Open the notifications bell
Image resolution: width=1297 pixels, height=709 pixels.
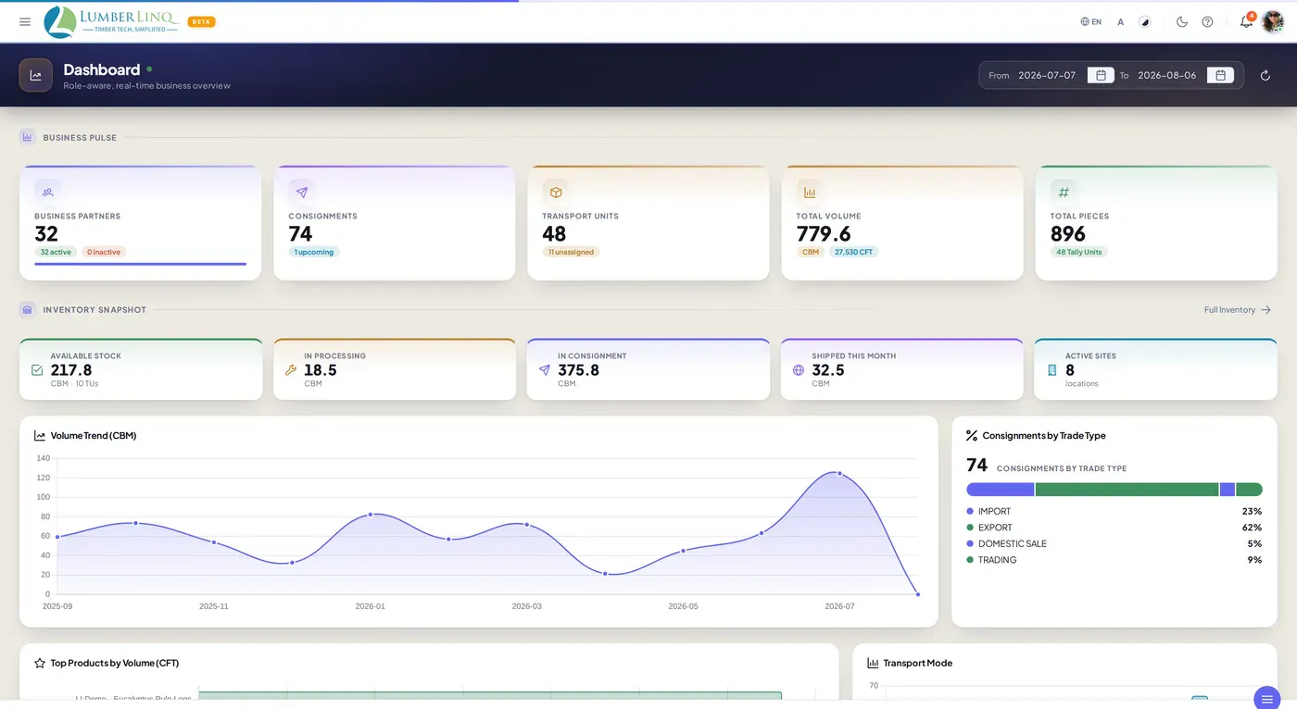pos(1246,21)
